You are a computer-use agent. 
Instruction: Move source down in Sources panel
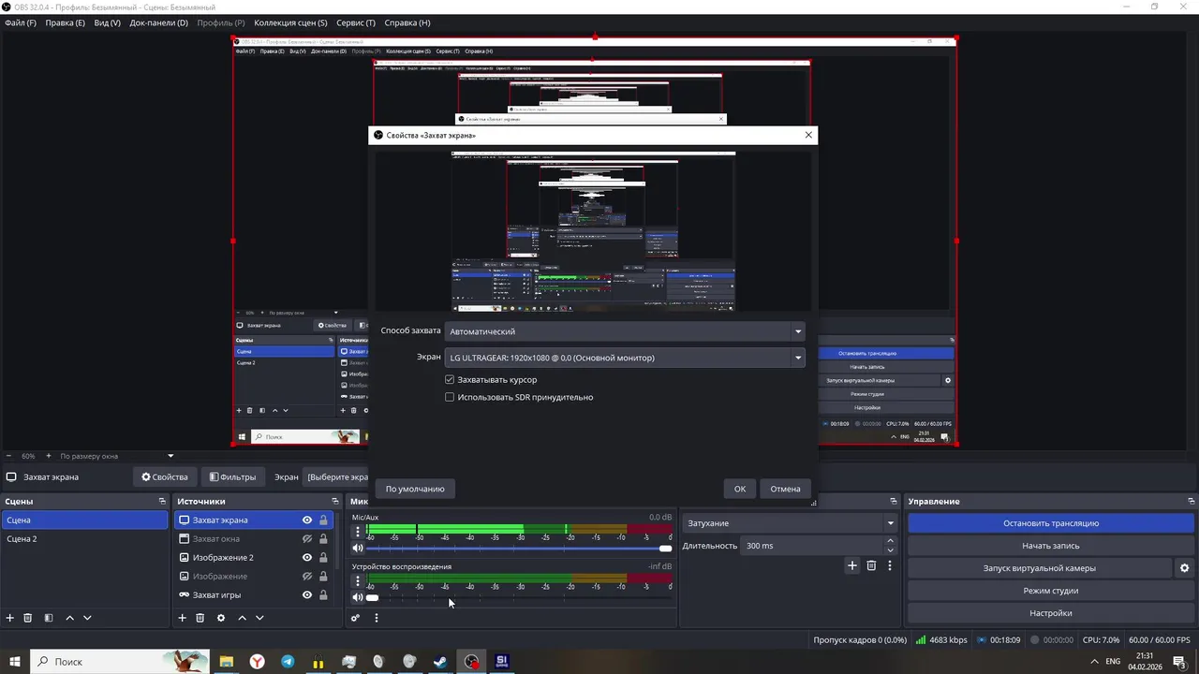coord(259,618)
